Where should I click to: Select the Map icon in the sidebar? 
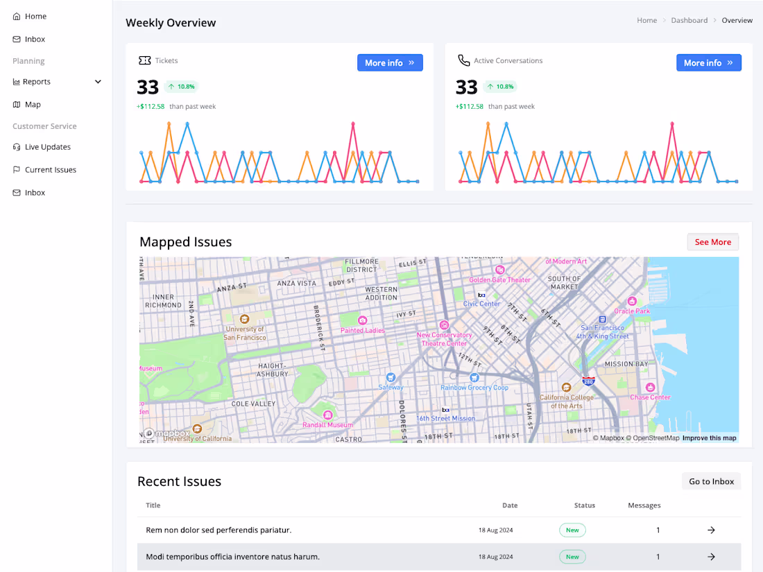[15, 104]
